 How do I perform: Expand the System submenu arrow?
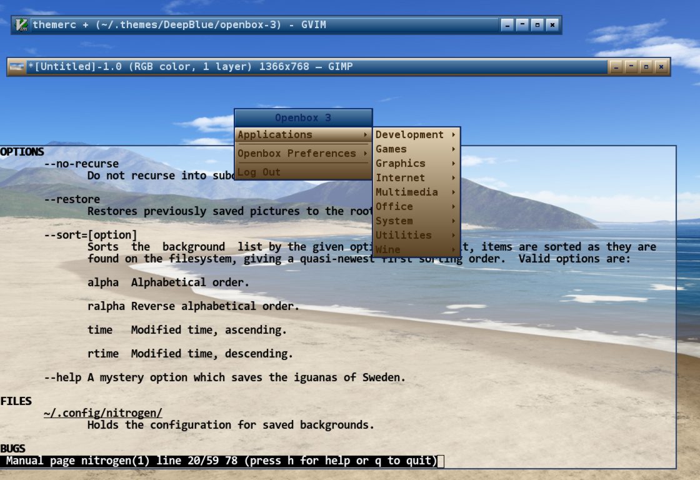point(453,221)
